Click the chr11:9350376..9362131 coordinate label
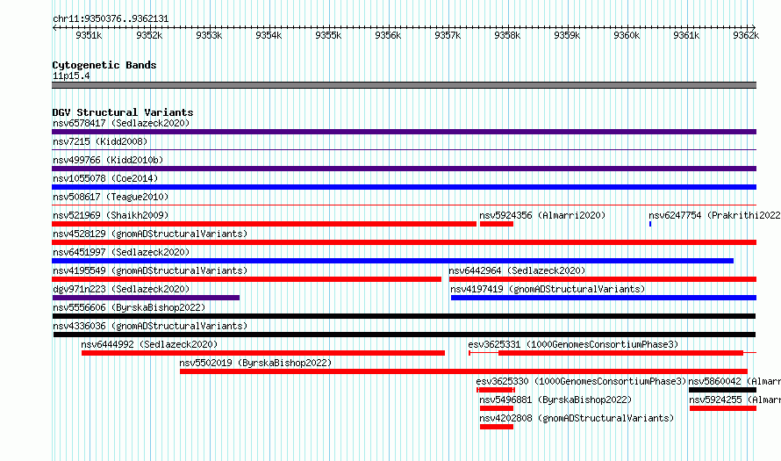781x461 pixels. coord(111,18)
